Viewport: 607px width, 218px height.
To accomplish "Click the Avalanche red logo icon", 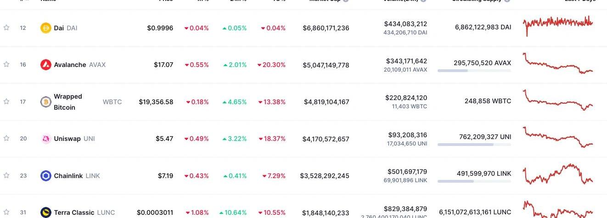I will click(x=46, y=65).
